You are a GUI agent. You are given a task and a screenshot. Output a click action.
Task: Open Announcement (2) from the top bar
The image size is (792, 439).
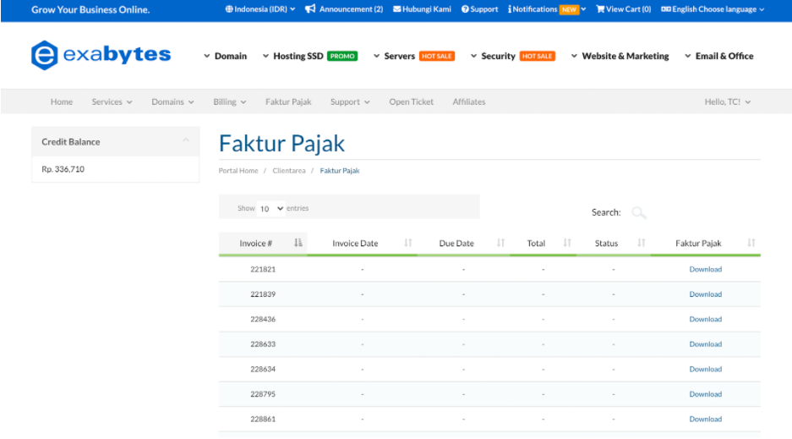tap(344, 9)
